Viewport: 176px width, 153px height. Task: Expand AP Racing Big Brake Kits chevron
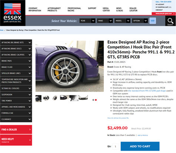pyautogui.click(x=30, y=42)
